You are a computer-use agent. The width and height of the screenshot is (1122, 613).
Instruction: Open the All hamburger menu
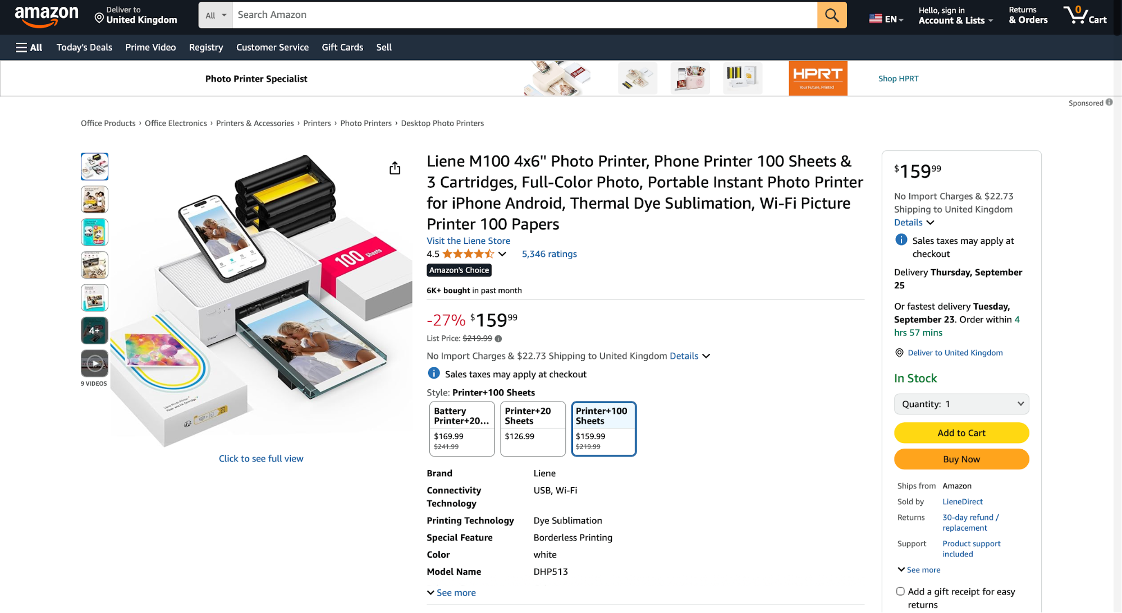[x=29, y=48]
